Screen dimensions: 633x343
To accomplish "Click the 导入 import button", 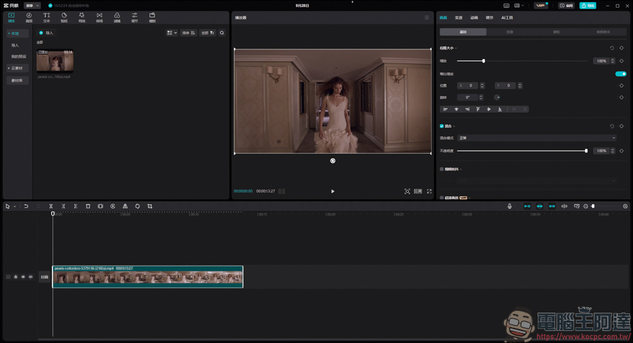I will [x=46, y=33].
